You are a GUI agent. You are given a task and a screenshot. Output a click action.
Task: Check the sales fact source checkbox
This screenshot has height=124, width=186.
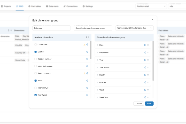point(35,66)
